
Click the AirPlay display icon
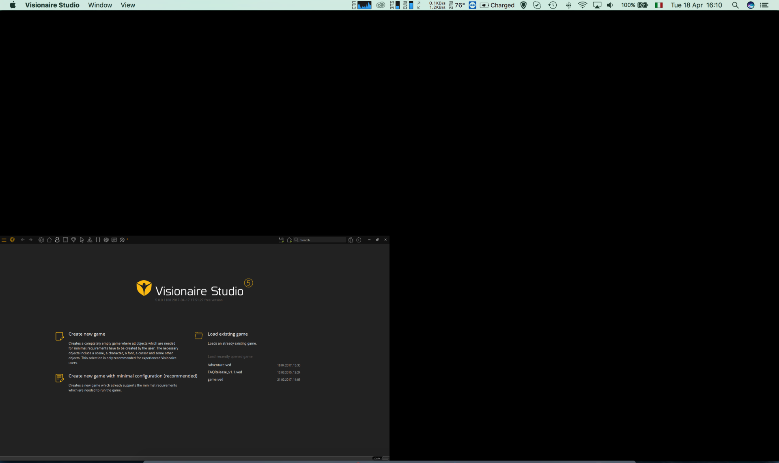tap(597, 5)
